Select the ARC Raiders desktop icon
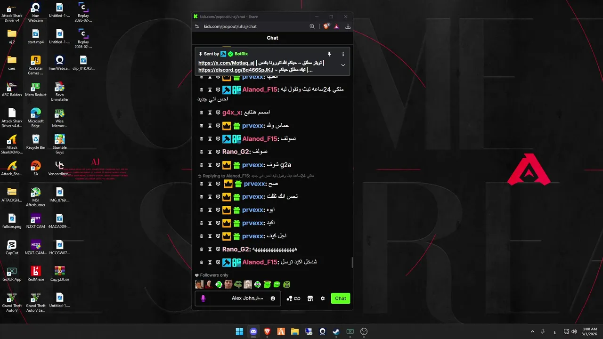Viewport: 603px width, 339px height. (12, 89)
